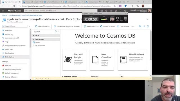Screen dimensions: 180x101
Task: Stop the screen recording
Action: [126, 19]
